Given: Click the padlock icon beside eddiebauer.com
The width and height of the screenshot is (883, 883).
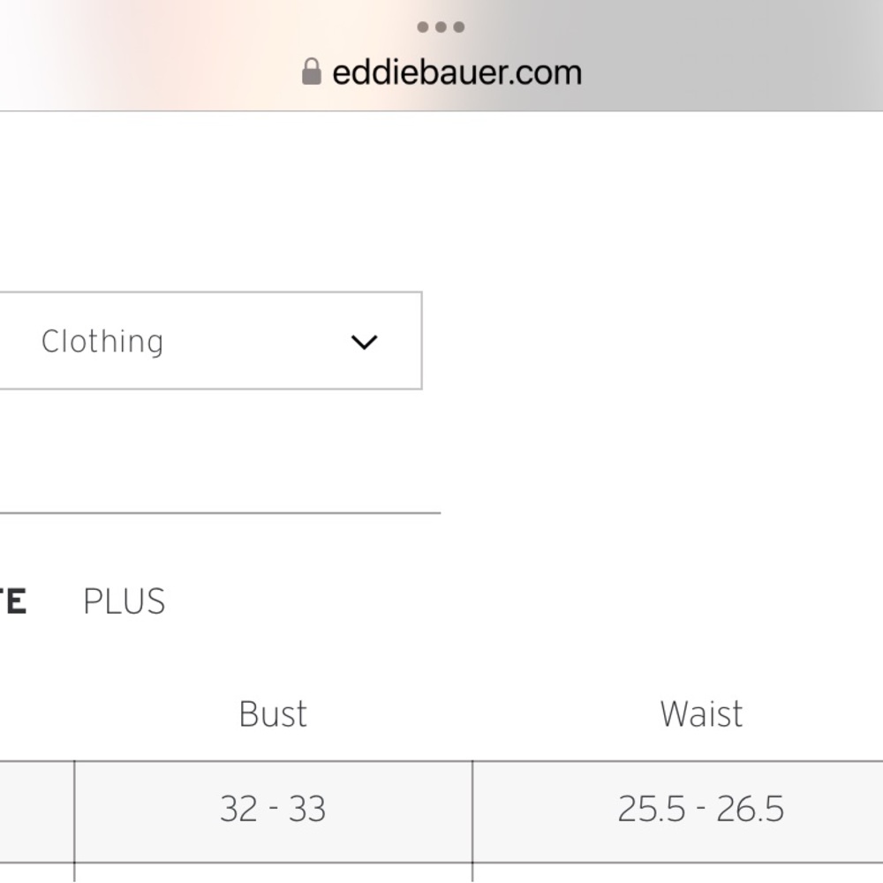Looking at the screenshot, I should click(x=311, y=71).
